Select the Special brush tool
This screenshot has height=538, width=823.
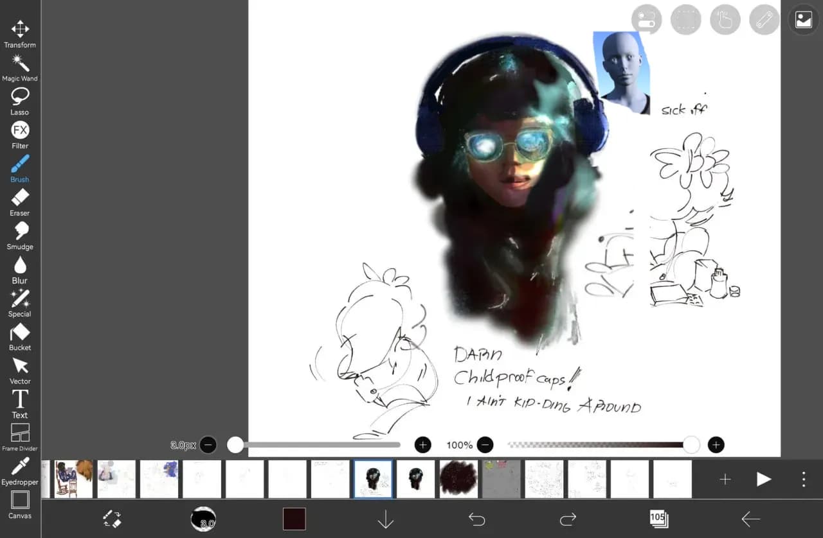20,303
